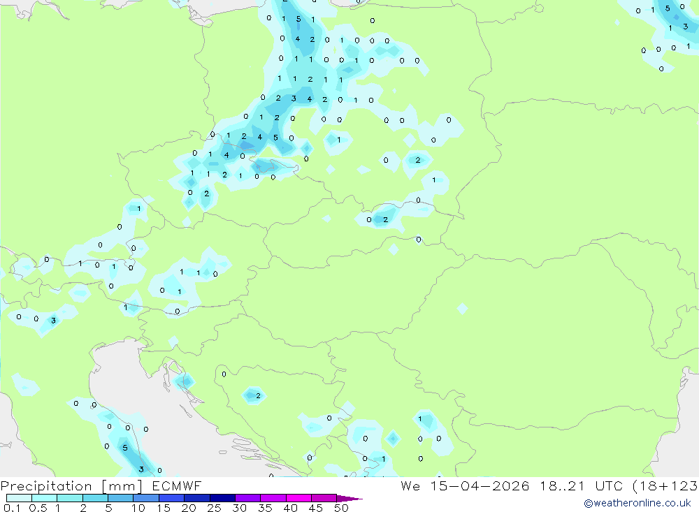Click the '10' legend scale label
699x512 pixels.
[138, 508]
